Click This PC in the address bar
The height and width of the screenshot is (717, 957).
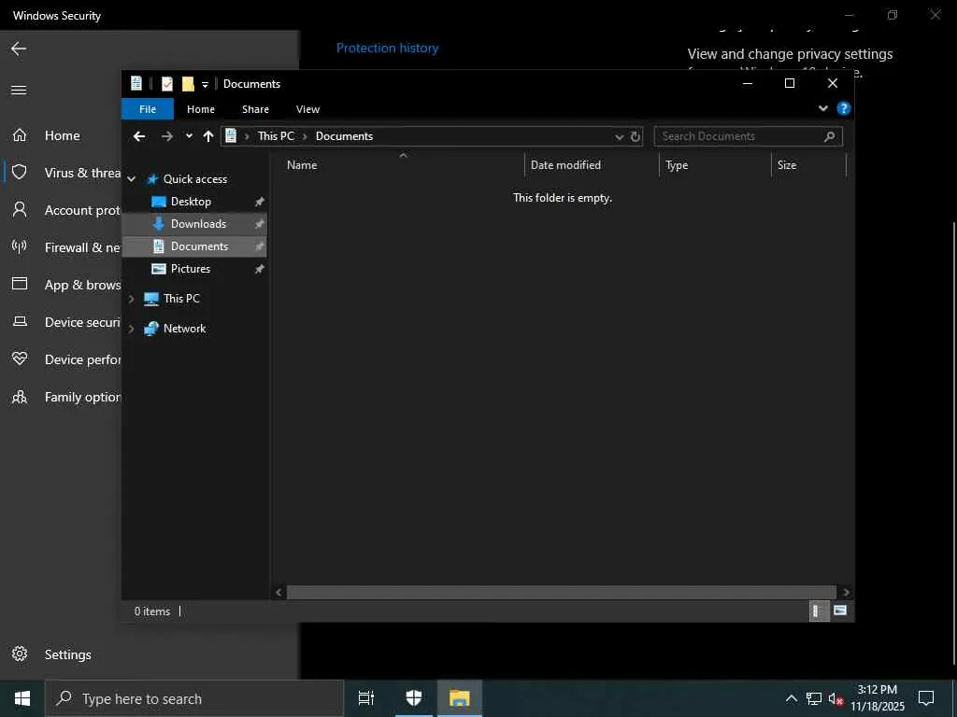[276, 136]
